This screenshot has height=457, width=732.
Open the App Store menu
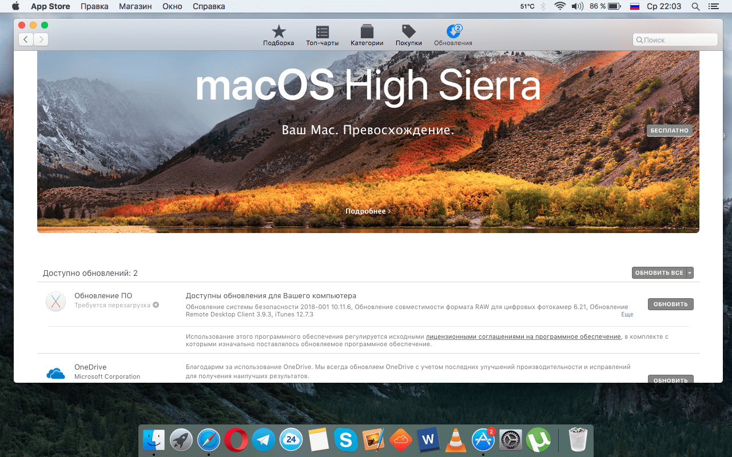pos(50,6)
